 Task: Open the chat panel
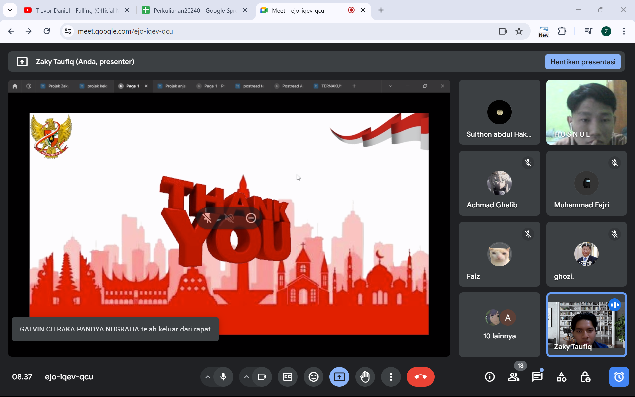click(537, 377)
